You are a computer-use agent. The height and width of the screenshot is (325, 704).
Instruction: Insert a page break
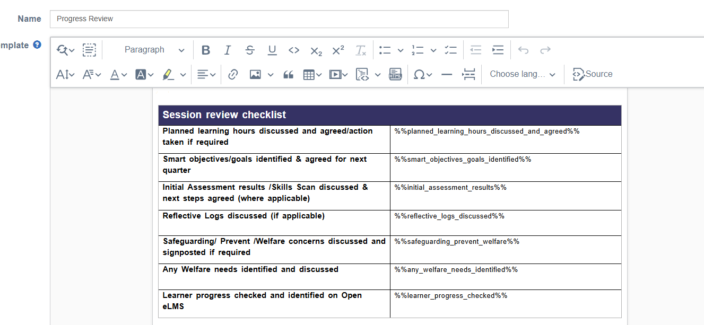pos(468,74)
